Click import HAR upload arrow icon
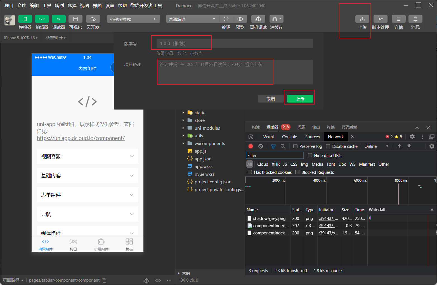437x285 pixels. (x=399, y=146)
